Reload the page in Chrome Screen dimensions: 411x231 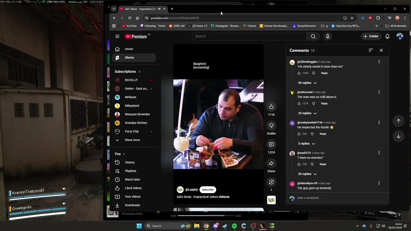pyautogui.click(x=129, y=18)
